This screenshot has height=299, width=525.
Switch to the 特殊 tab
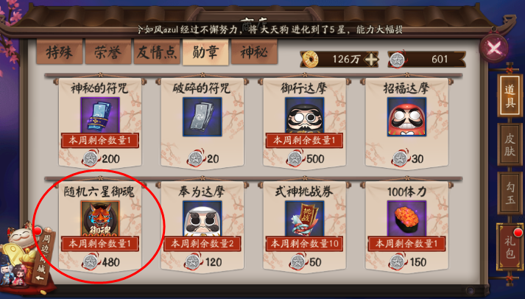coord(59,52)
